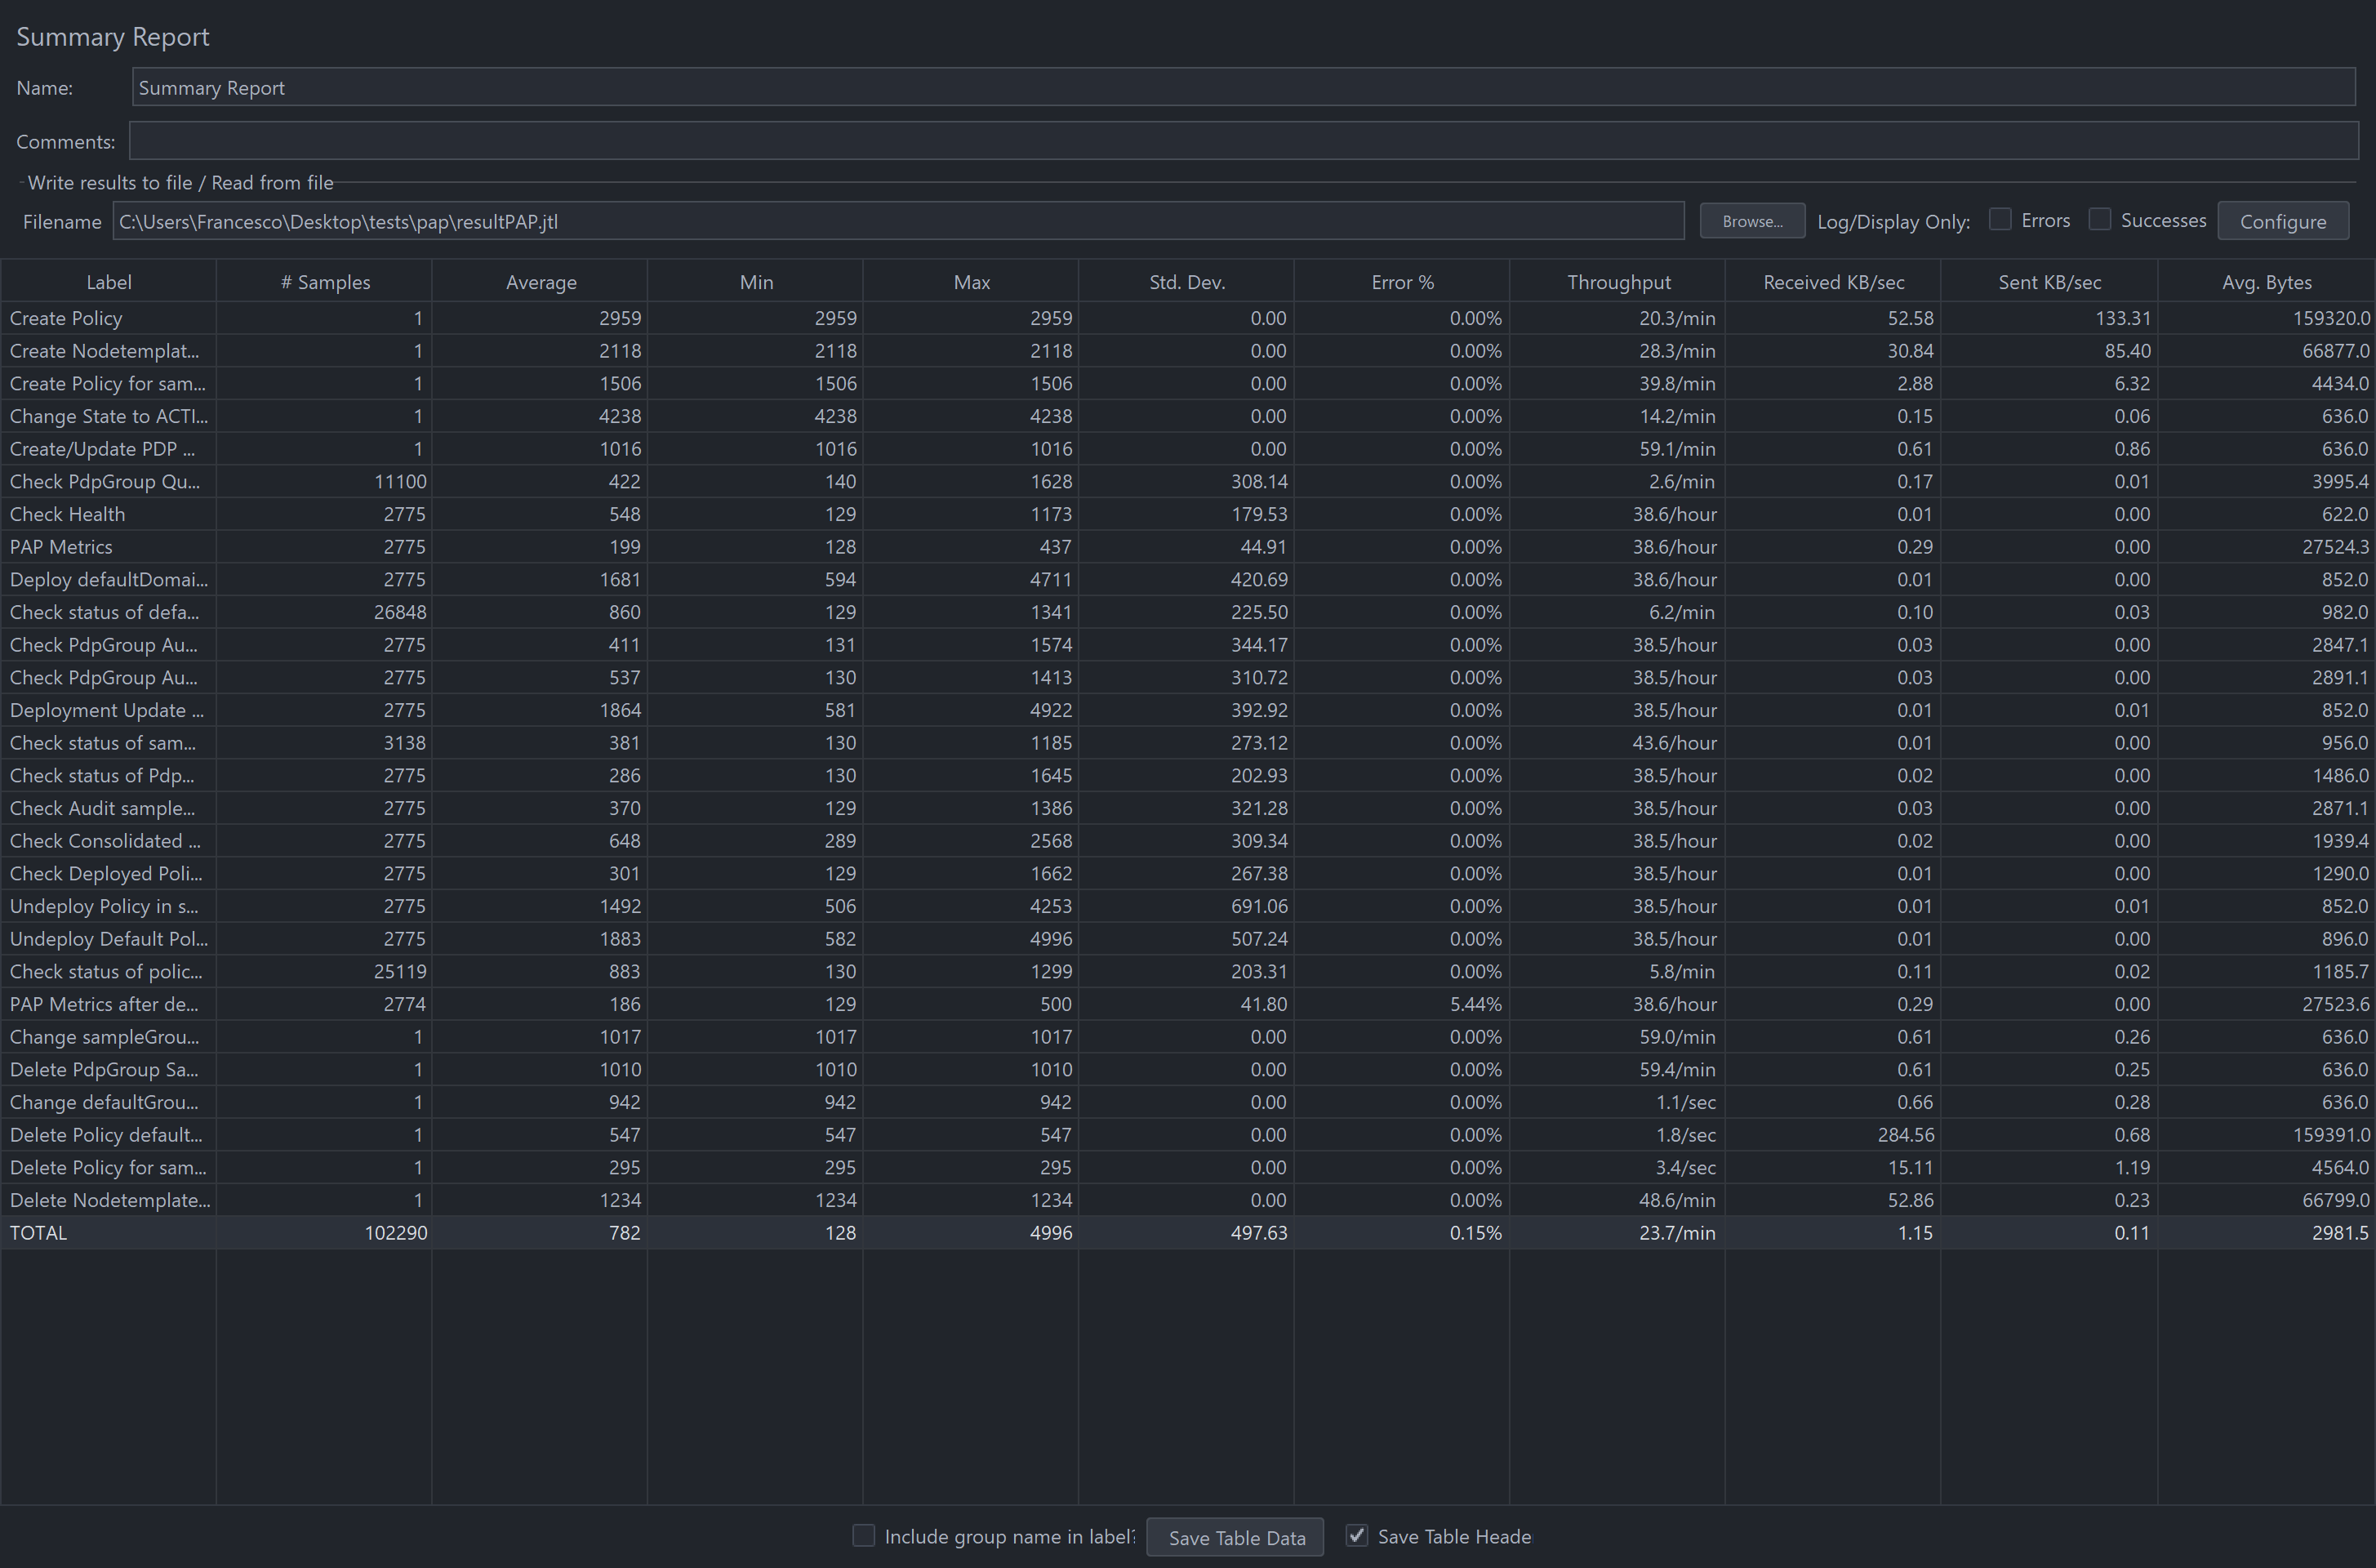Click the Received KB/sec column header
2376x1568 pixels.
tap(1833, 282)
